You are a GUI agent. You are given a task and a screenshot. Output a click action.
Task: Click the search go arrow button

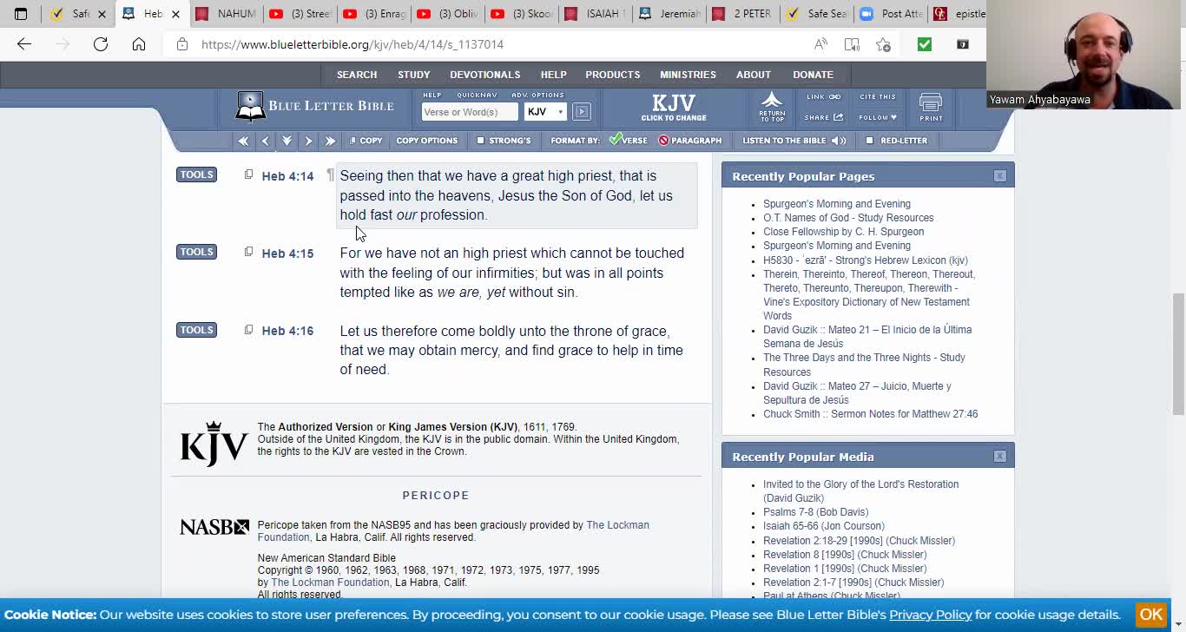click(582, 112)
